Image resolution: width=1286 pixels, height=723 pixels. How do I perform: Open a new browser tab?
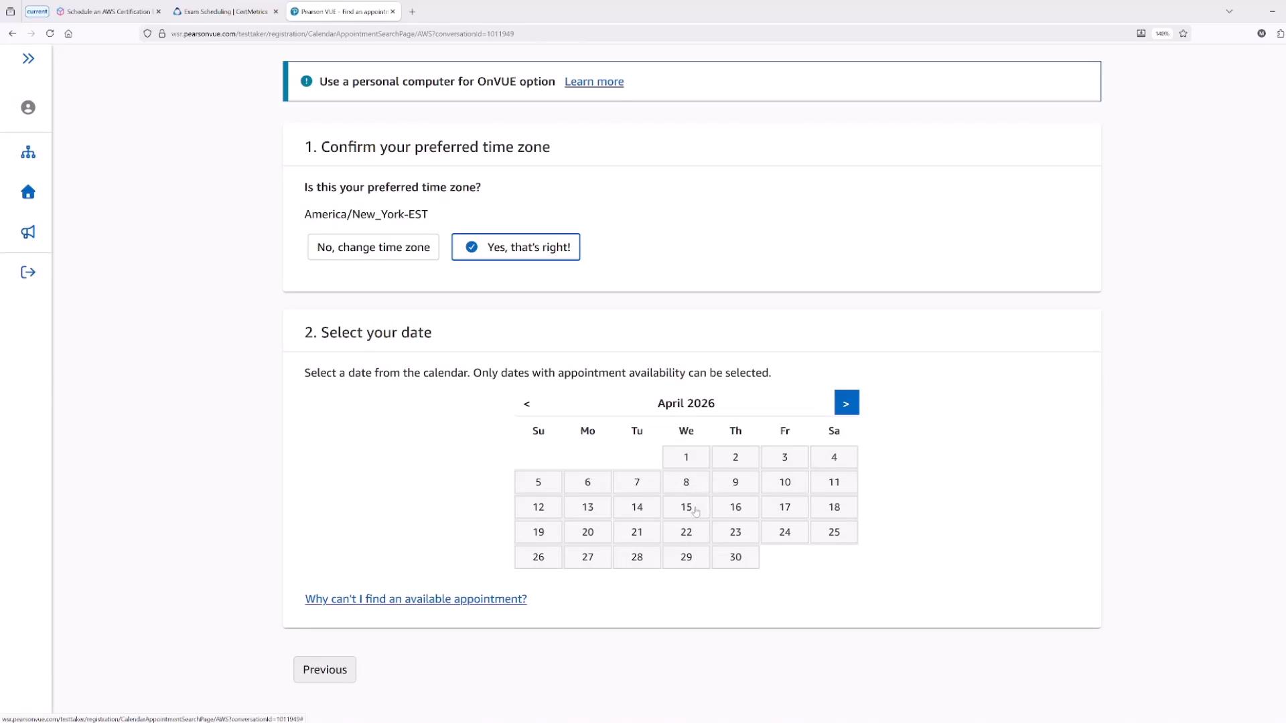point(413,11)
